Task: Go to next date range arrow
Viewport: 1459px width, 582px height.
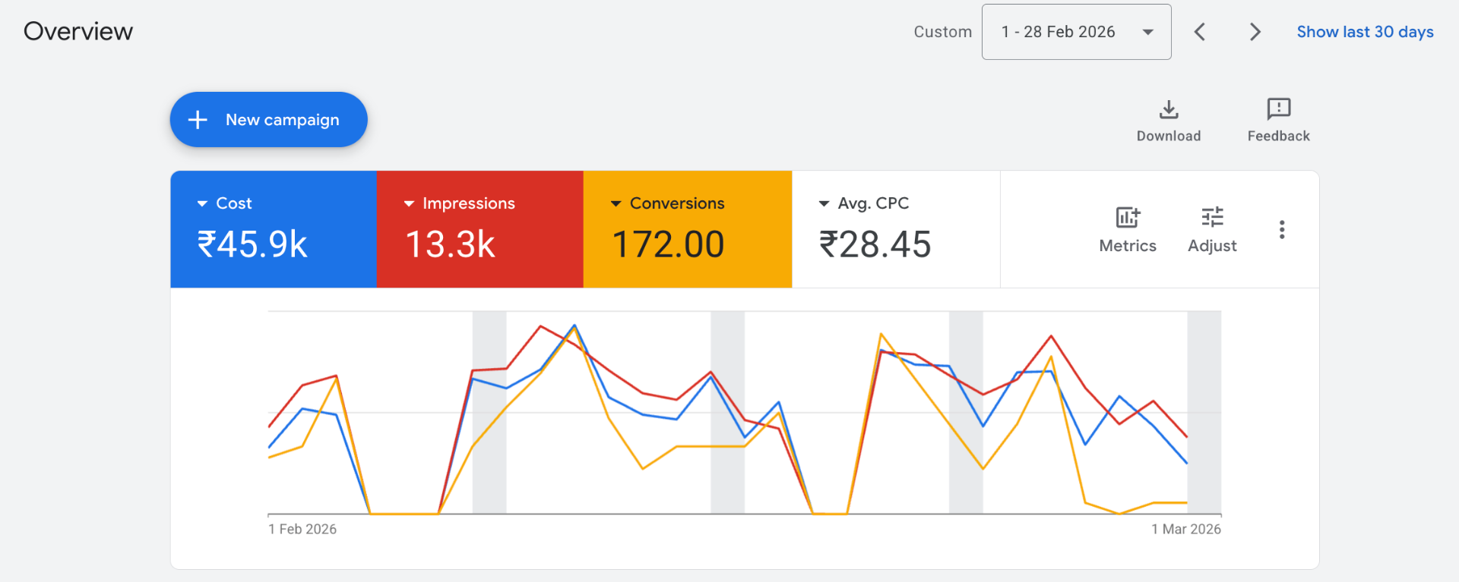Action: point(1255,32)
